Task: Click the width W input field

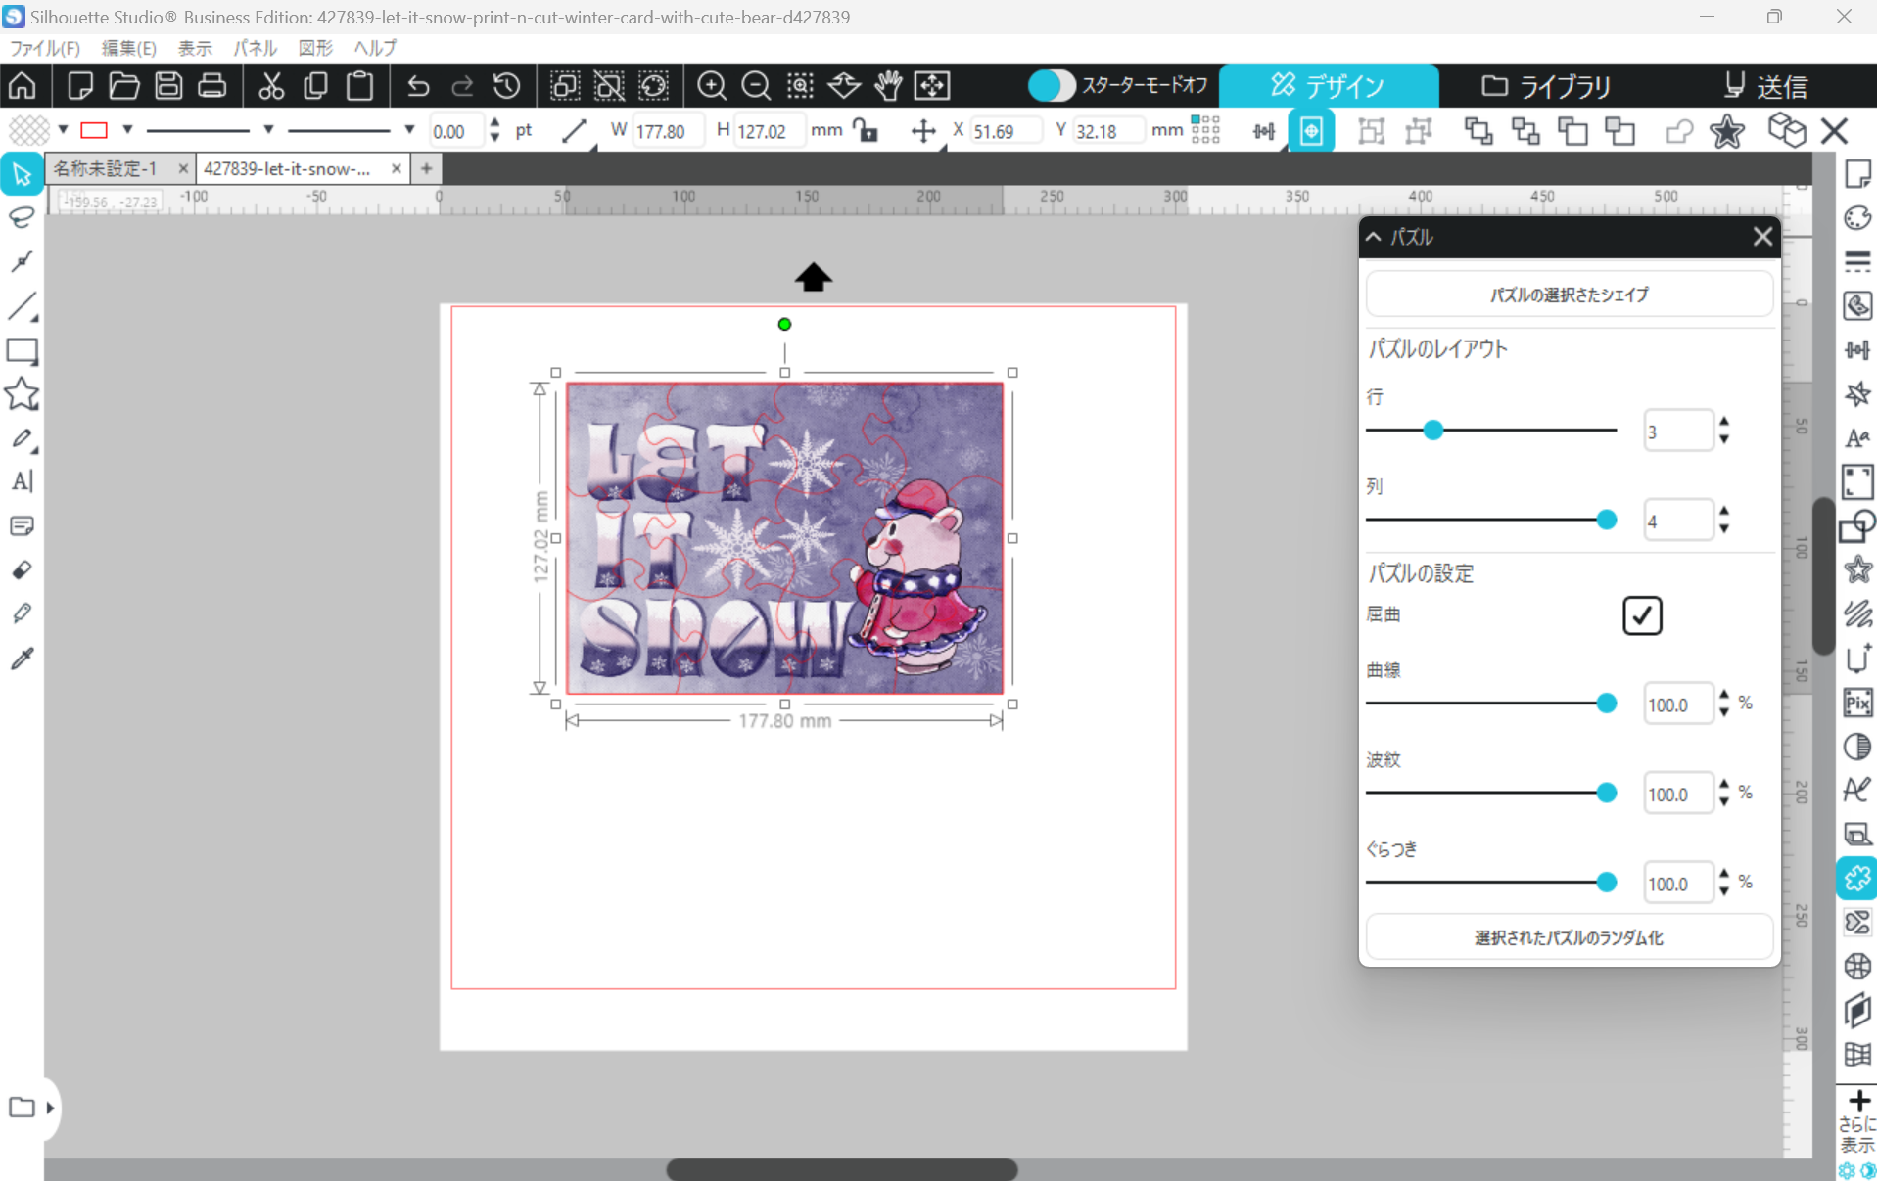Action: tap(668, 130)
